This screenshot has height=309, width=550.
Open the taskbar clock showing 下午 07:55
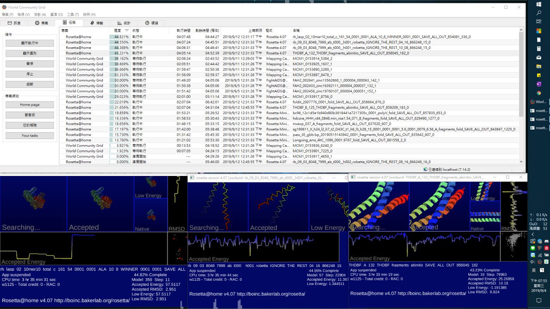pyautogui.click(x=538, y=285)
